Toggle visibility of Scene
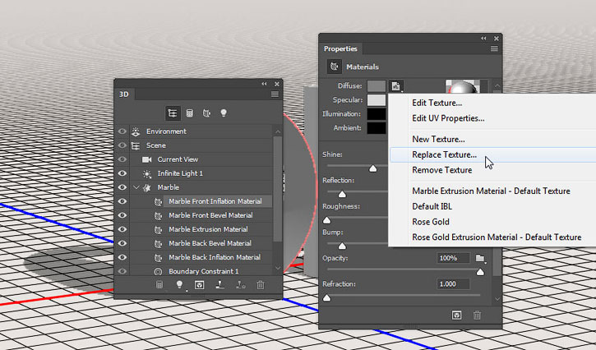 122,145
